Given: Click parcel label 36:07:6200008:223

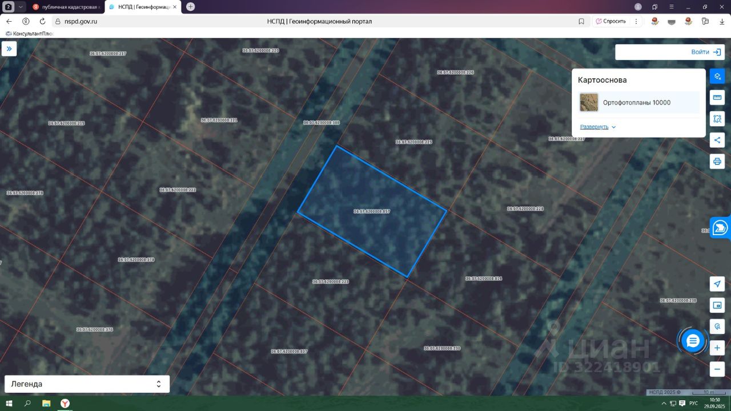Looking at the screenshot, I should [x=331, y=281].
